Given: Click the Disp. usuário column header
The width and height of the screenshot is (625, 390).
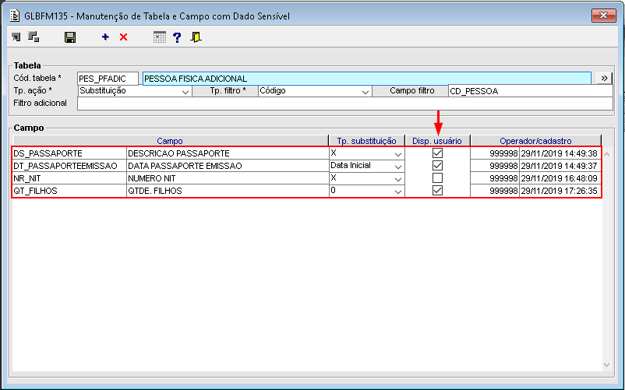Looking at the screenshot, I should tap(437, 141).
